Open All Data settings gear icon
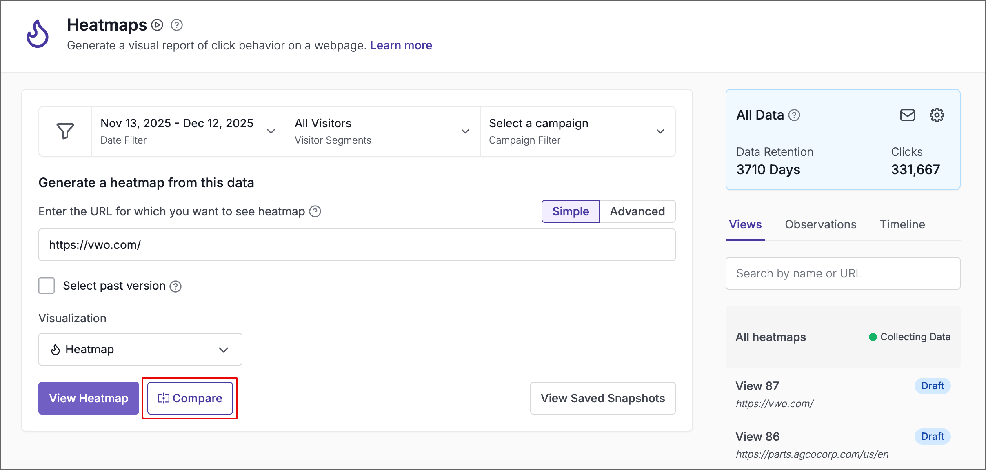Image resolution: width=986 pixels, height=470 pixels. [x=937, y=115]
